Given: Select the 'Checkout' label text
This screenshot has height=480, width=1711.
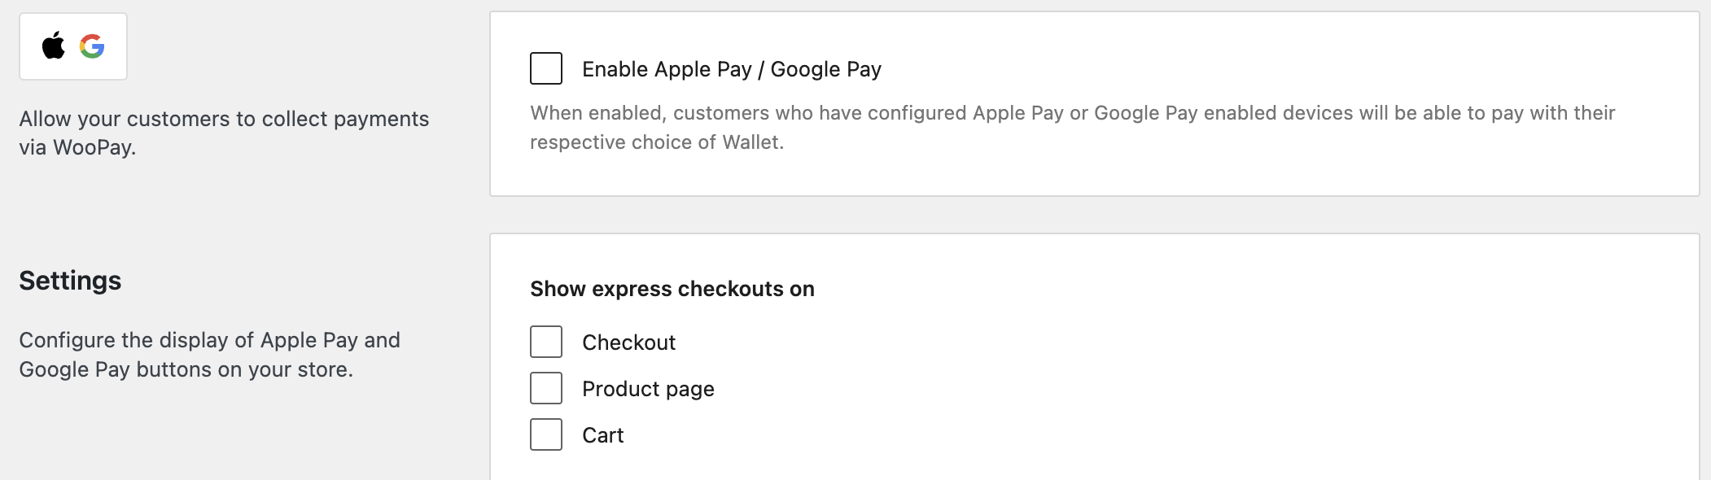Looking at the screenshot, I should (628, 343).
